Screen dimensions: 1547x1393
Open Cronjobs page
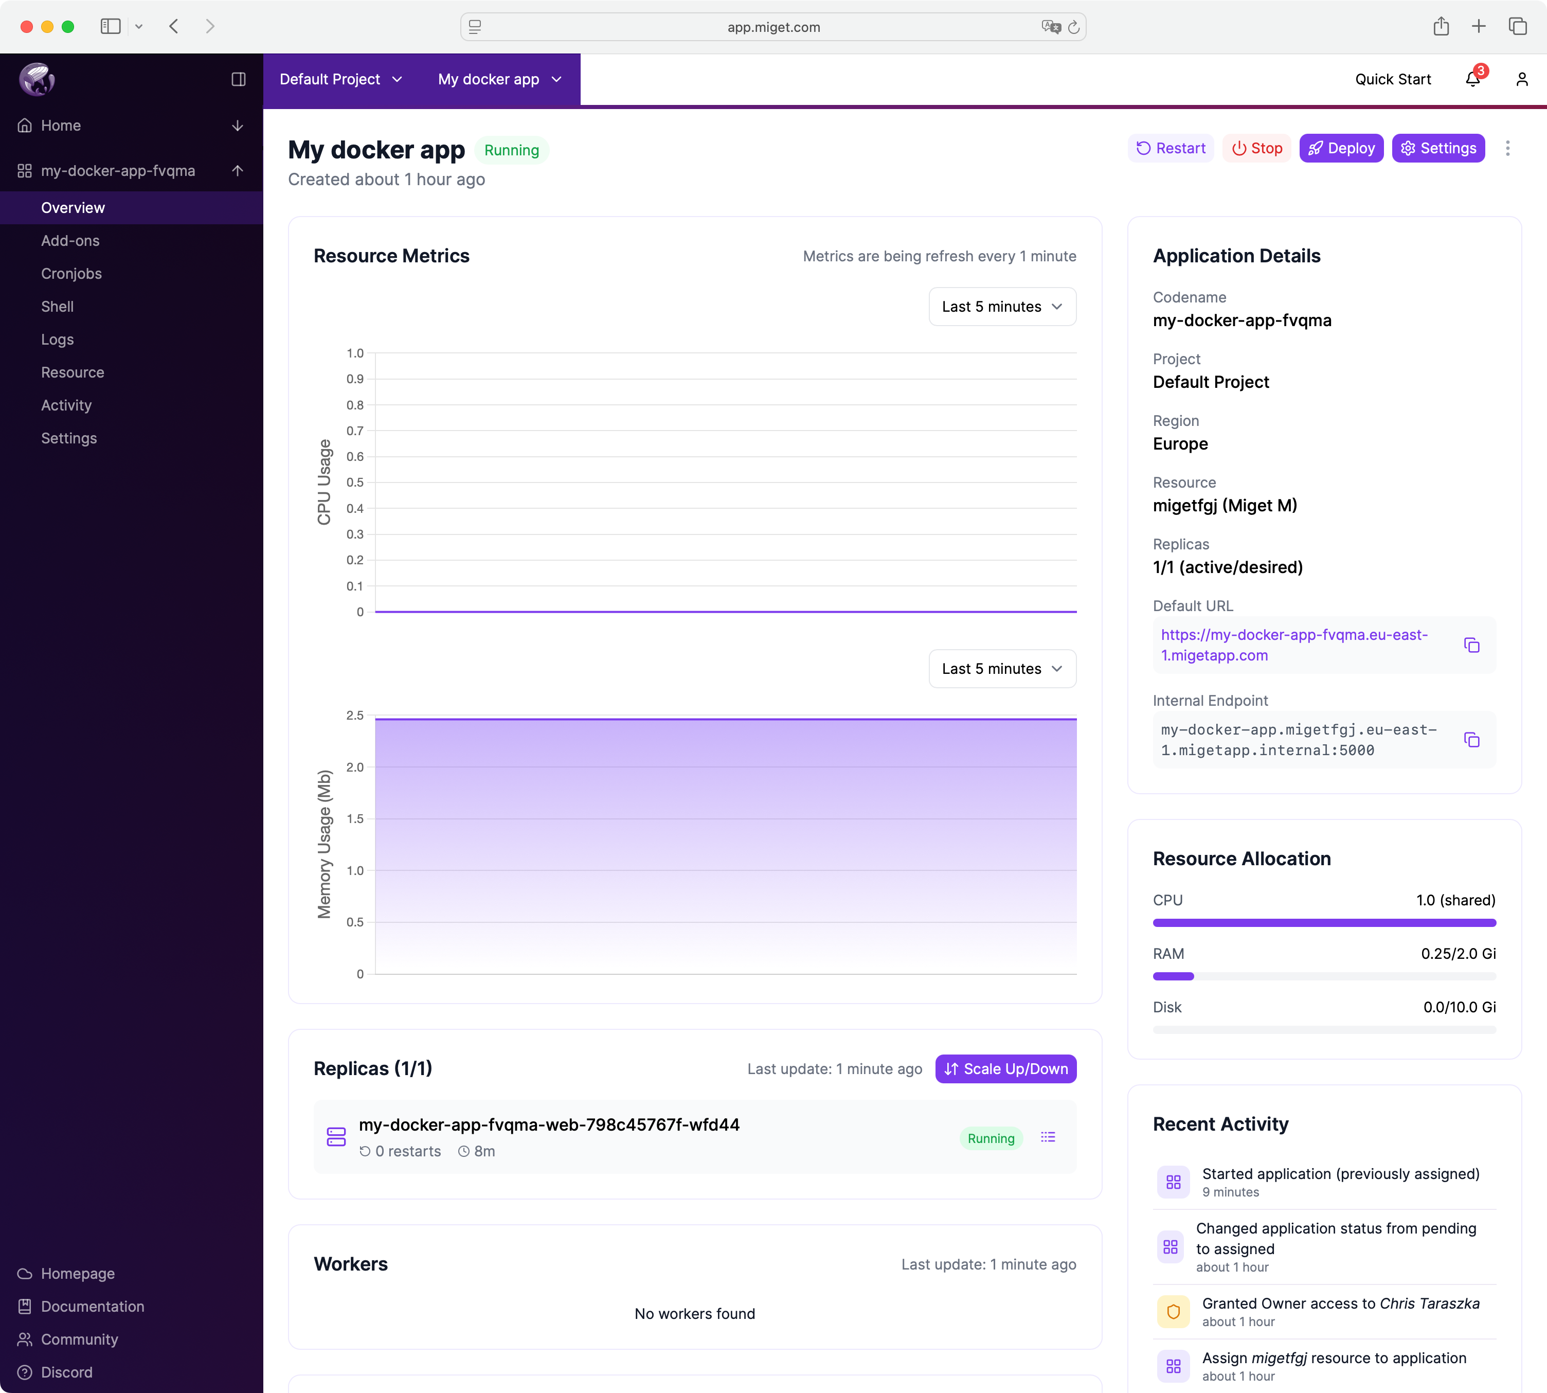[x=71, y=274]
